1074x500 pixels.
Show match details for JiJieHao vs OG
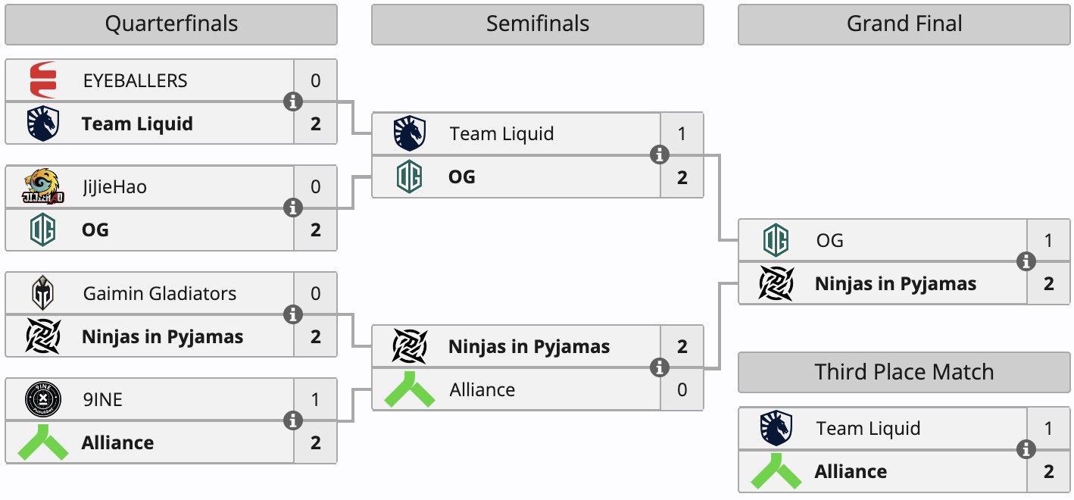[x=293, y=208]
